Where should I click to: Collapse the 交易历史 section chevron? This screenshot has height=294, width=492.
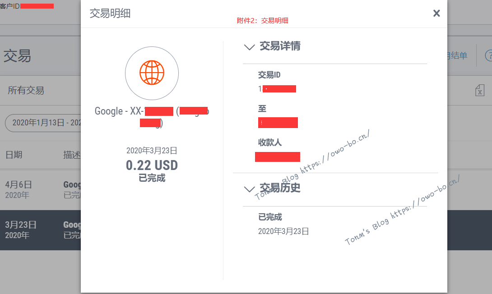(249, 188)
